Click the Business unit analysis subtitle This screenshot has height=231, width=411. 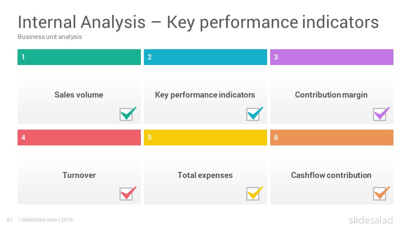coord(50,37)
